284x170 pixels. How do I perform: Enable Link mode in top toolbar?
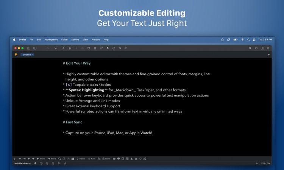[x=126, y=48]
